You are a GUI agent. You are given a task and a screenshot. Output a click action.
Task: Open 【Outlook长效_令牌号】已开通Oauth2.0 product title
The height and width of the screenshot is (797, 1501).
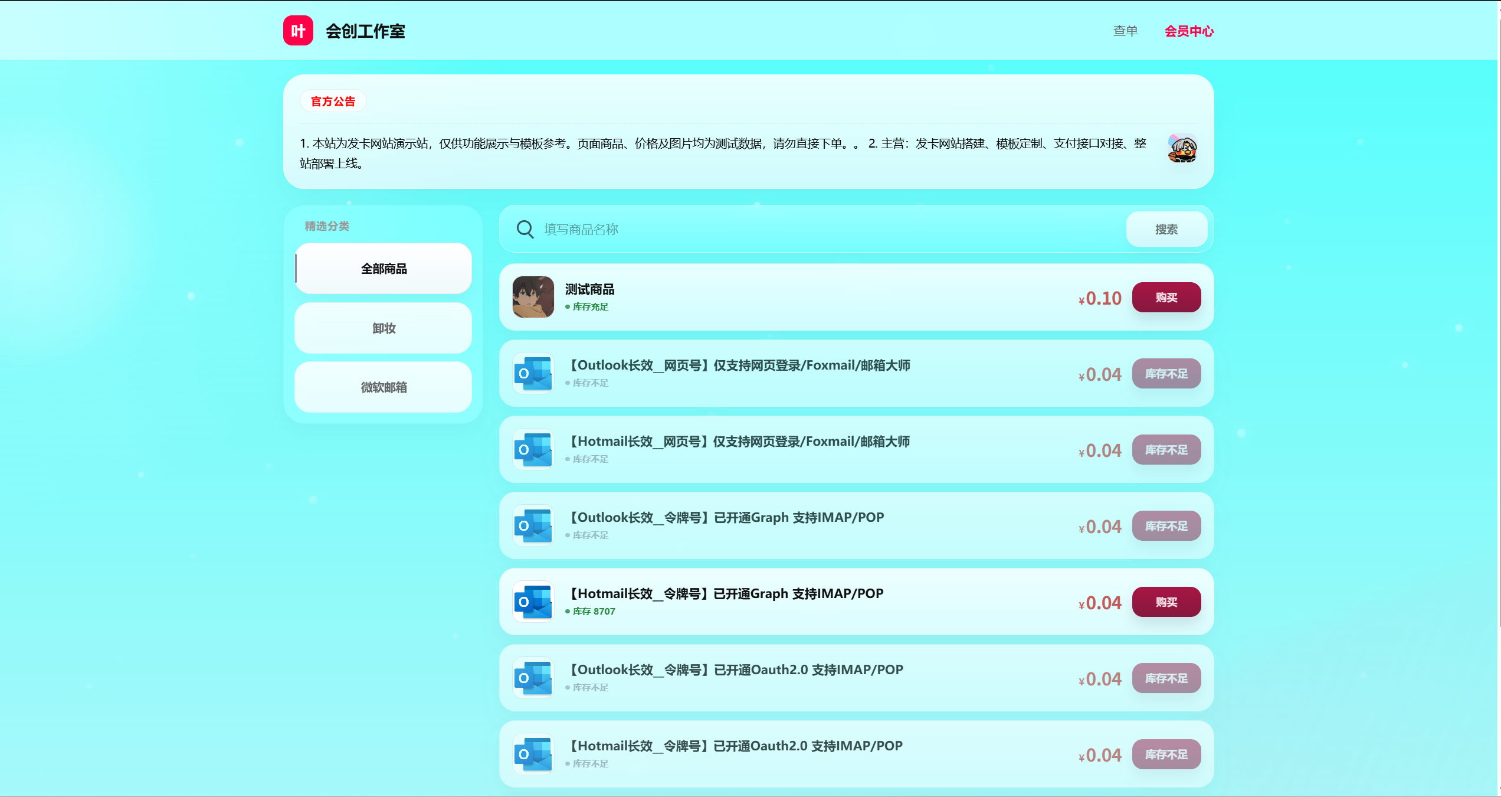(734, 670)
